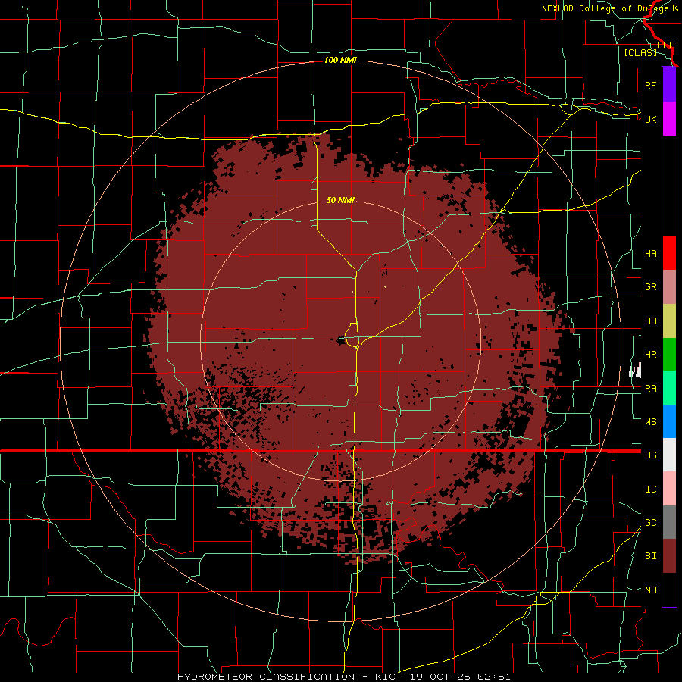The height and width of the screenshot is (682, 682).
Task: Click the 50 NMI range ring label
Action: point(340,200)
